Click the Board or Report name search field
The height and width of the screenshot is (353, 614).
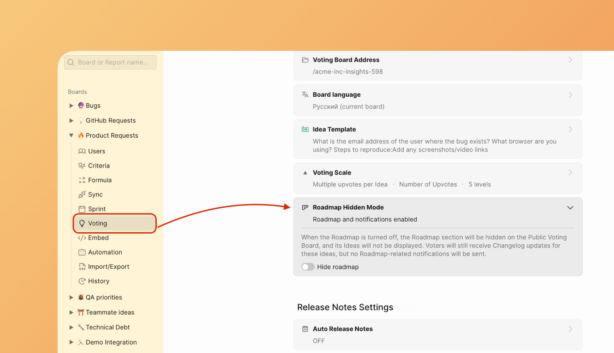[110, 62]
